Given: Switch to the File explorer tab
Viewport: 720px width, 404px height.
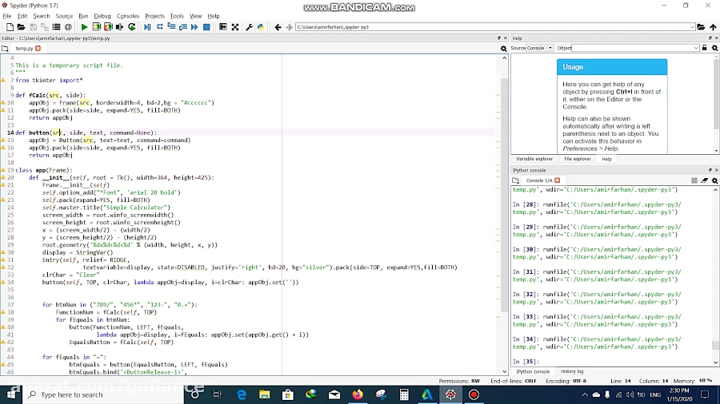Looking at the screenshot, I should [x=578, y=159].
